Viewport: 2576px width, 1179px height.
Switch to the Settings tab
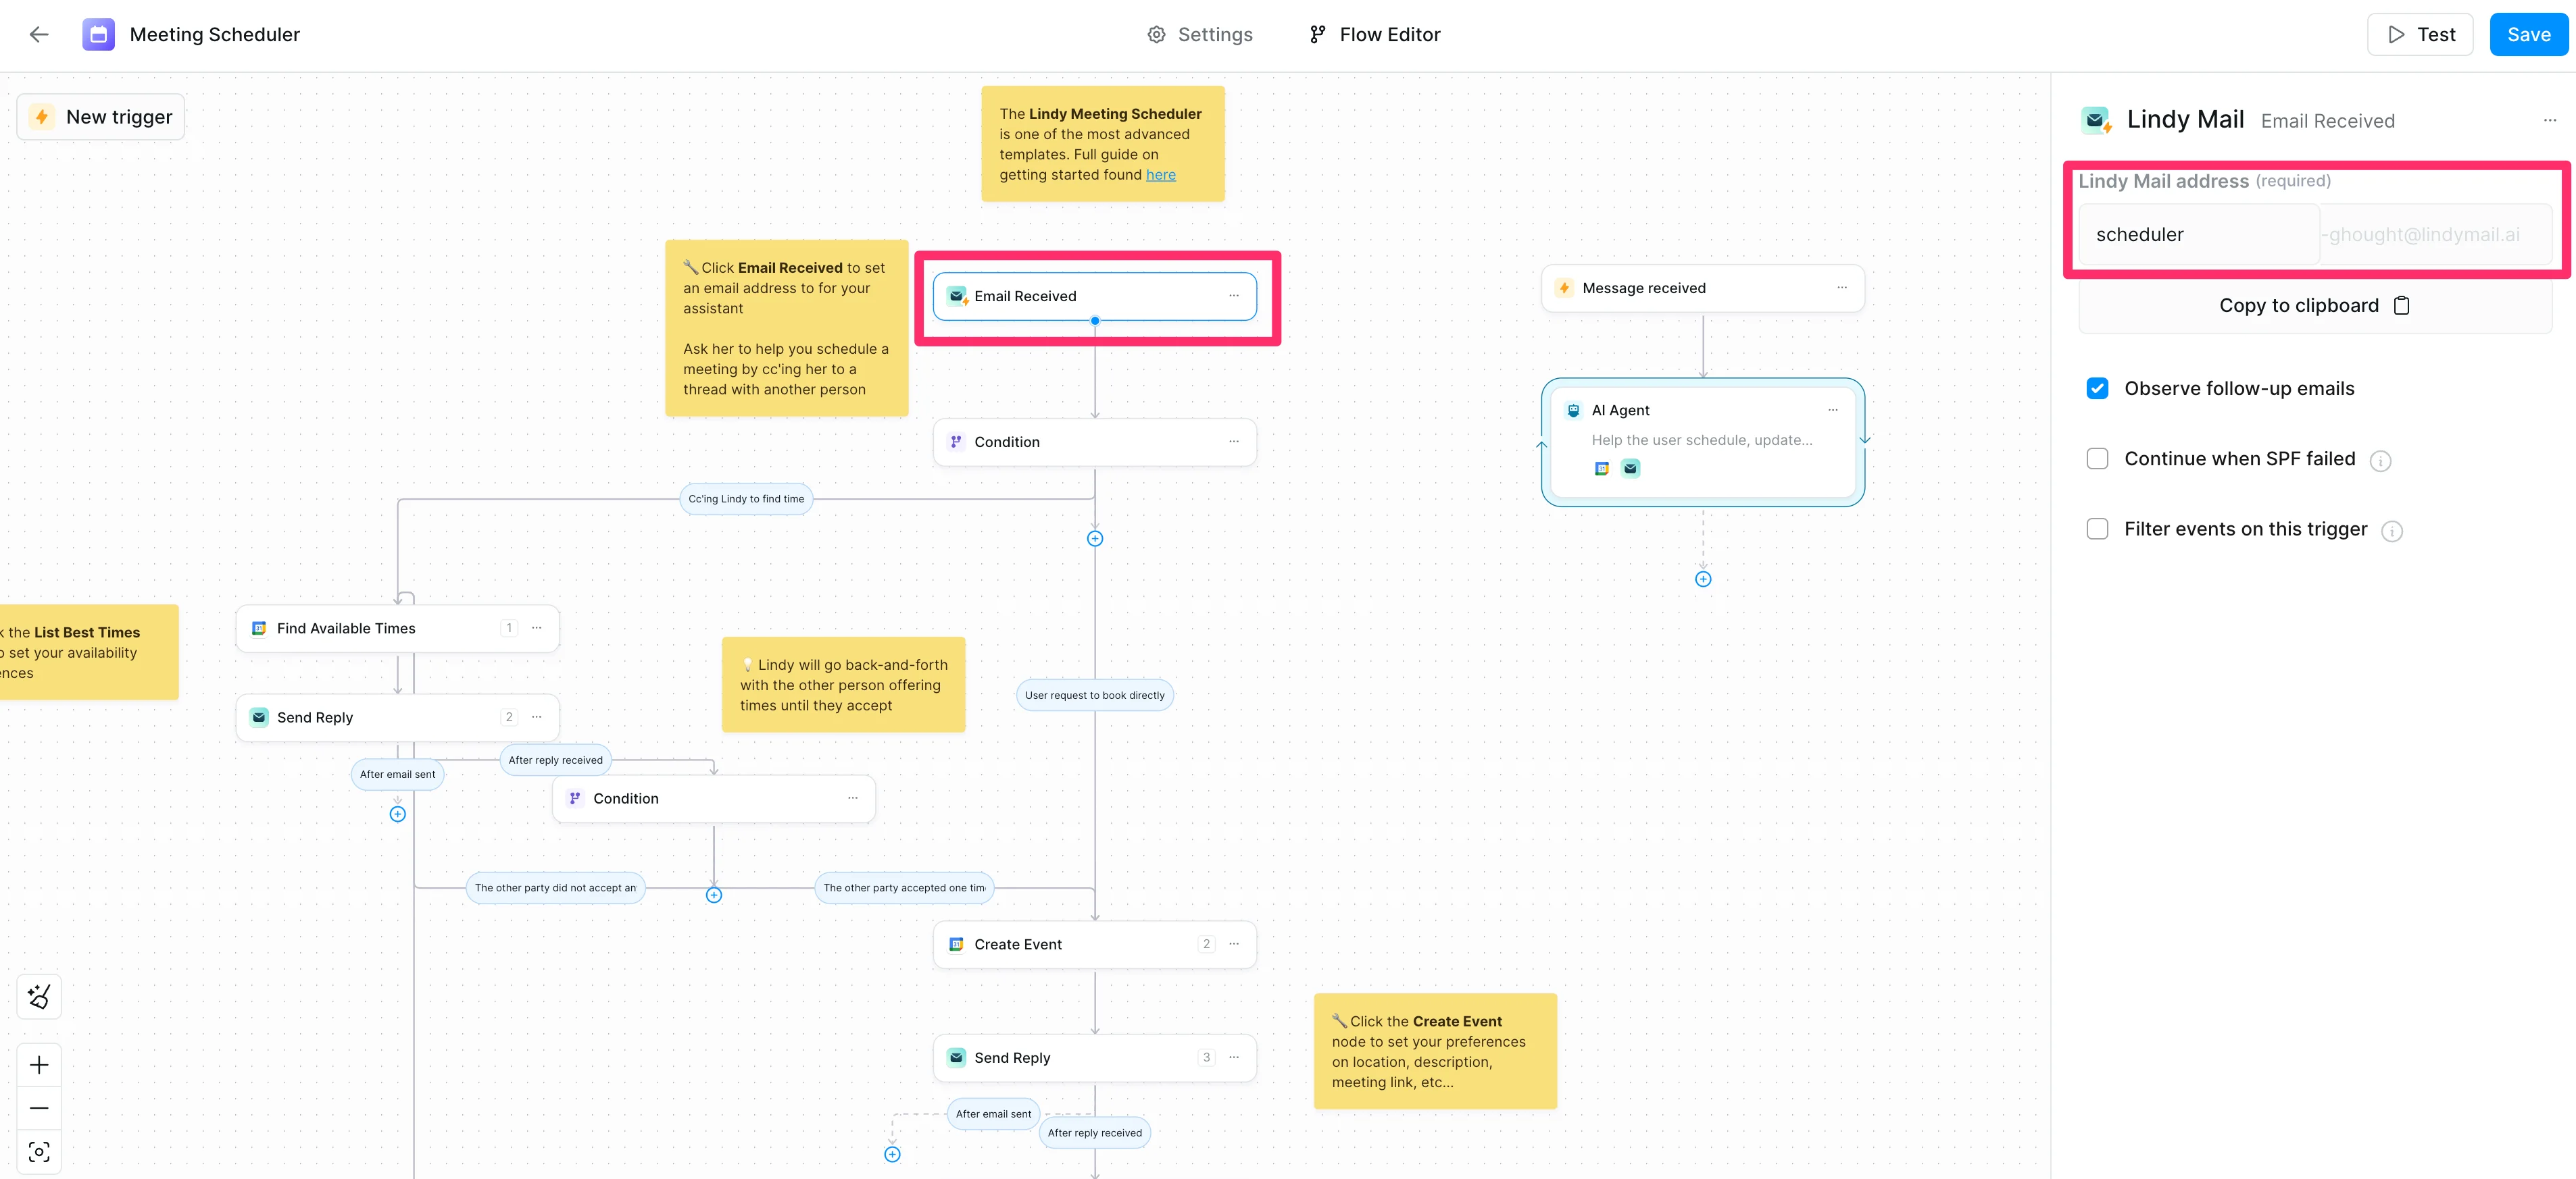(x=1199, y=35)
